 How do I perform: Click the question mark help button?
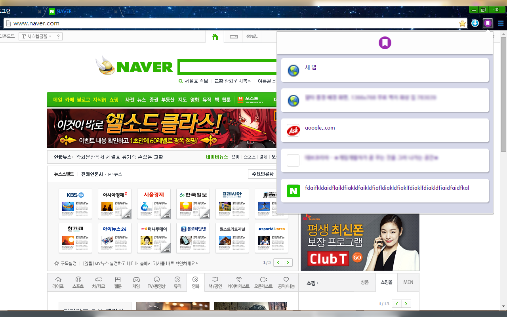pyautogui.click(x=58, y=36)
